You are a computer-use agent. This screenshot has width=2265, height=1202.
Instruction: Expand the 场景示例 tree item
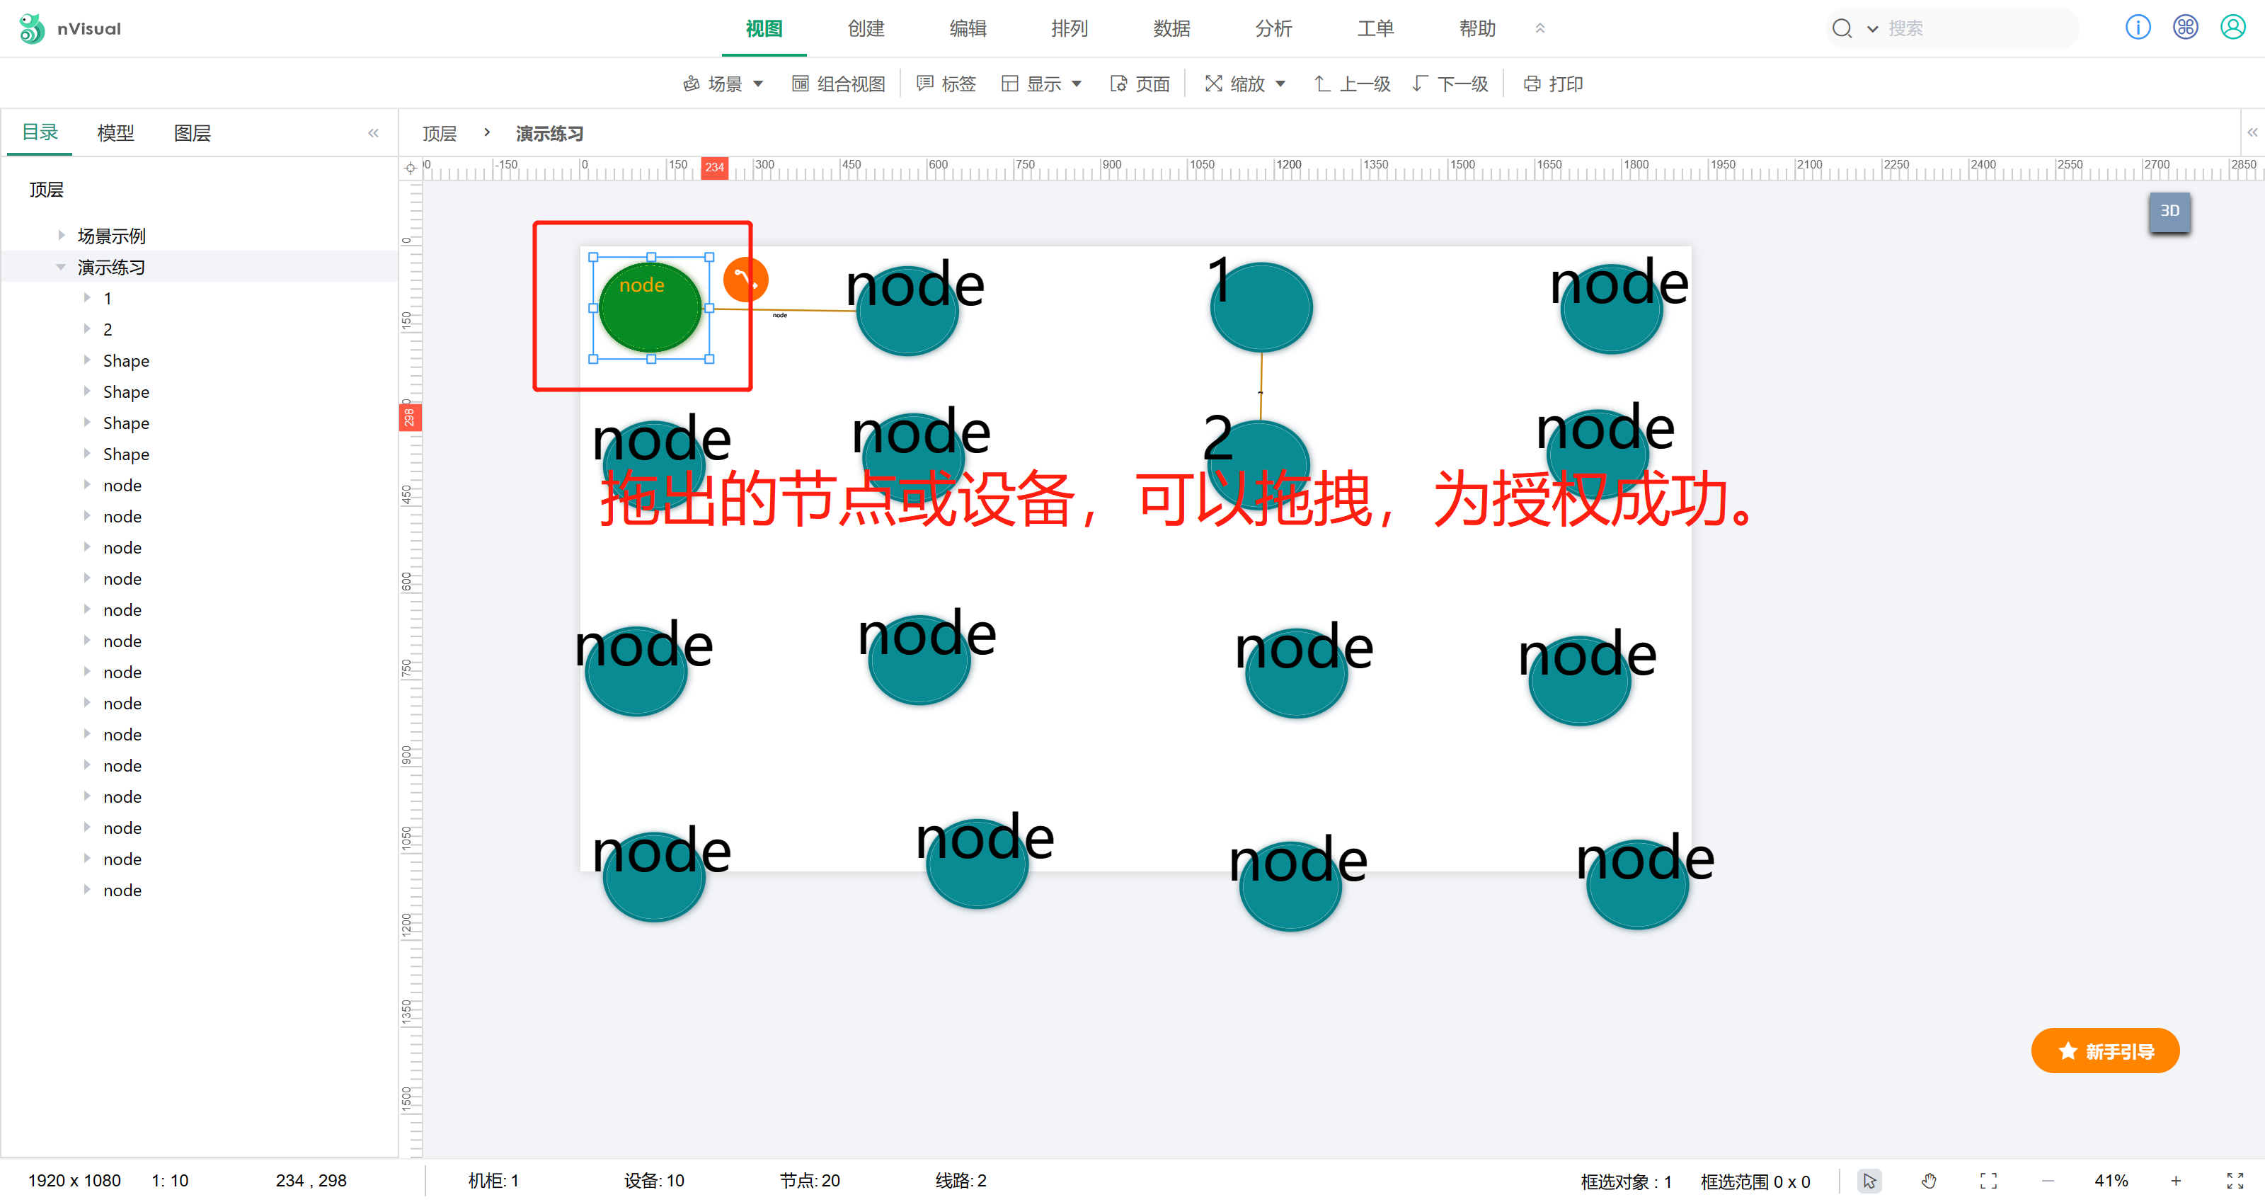coord(61,236)
